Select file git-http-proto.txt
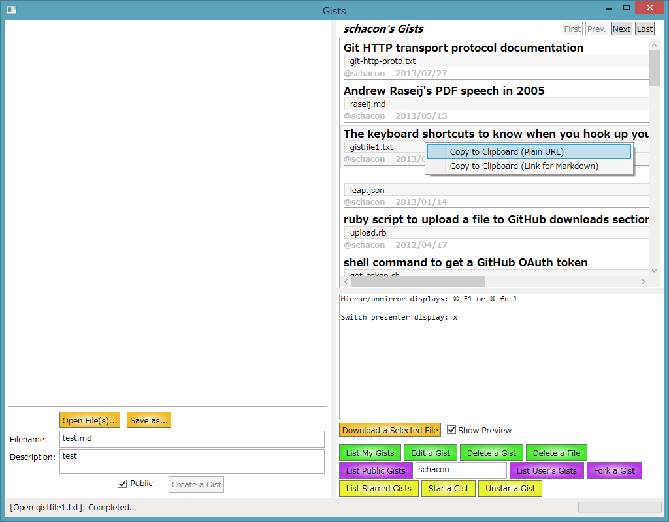The height and width of the screenshot is (522, 669). point(497,61)
